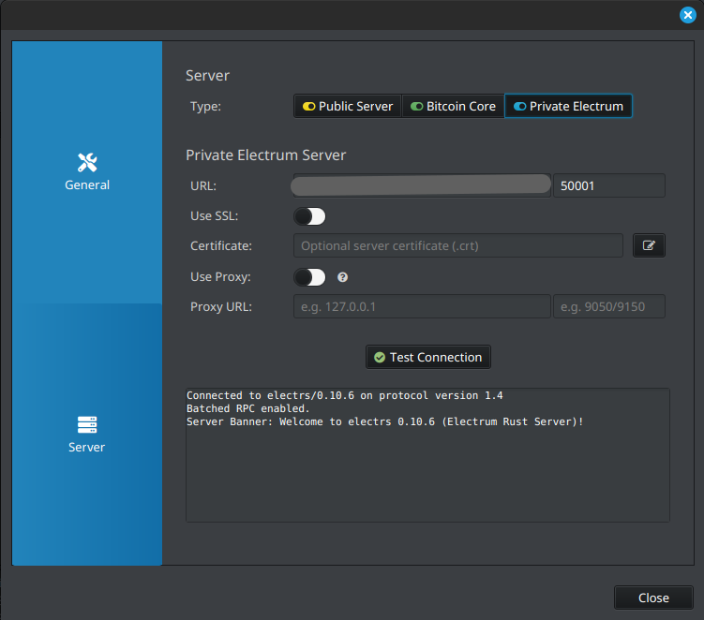Toggle the Use SSL switch
Screen dimensions: 704x620
tap(309, 216)
